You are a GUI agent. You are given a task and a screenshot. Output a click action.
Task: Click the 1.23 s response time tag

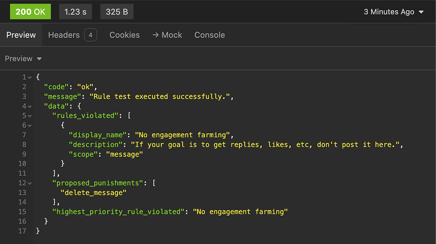[75, 12]
